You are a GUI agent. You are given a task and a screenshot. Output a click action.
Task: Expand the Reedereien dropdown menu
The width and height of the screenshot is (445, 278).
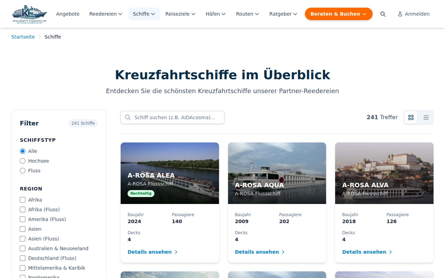(x=106, y=14)
